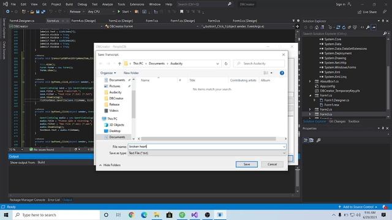Open the Any CPU platform dropdown

tap(100, 12)
